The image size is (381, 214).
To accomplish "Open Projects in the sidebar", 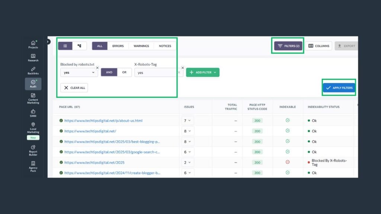I will pyautogui.click(x=33, y=45).
